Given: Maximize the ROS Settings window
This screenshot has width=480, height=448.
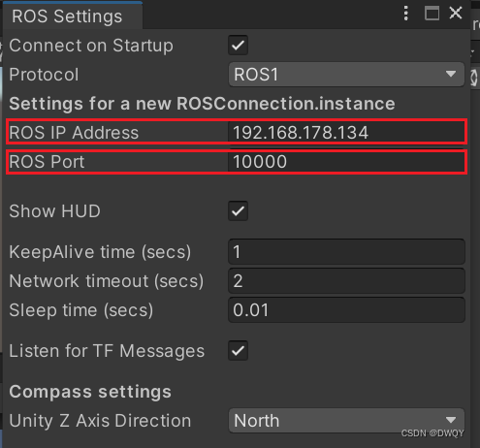Looking at the screenshot, I should (432, 14).
